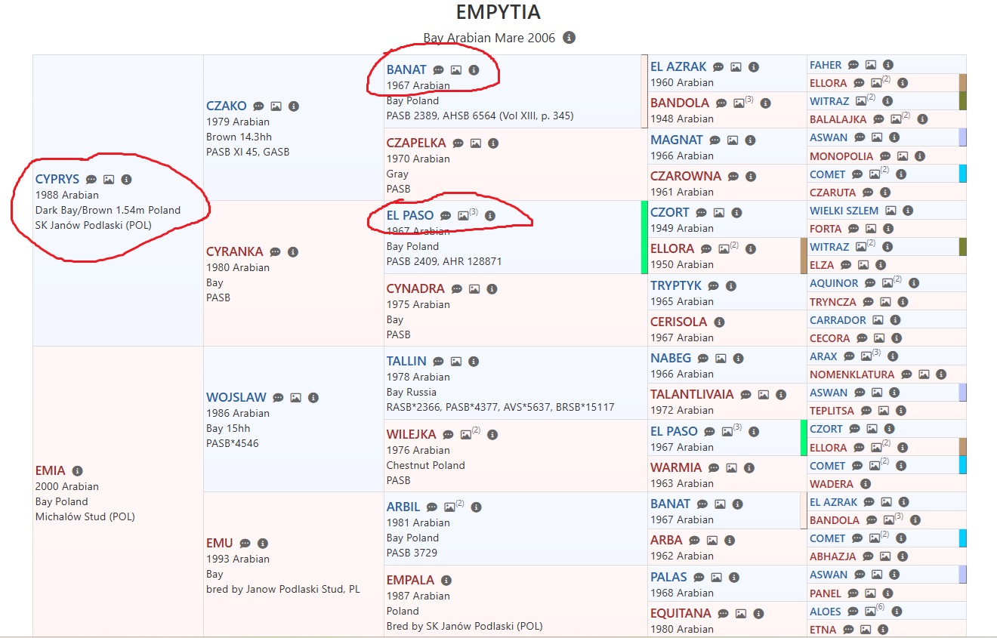Open the comment icon next to CYPRYS
Viewport: 997px width, 638px height.
click(x=91, y=180)
